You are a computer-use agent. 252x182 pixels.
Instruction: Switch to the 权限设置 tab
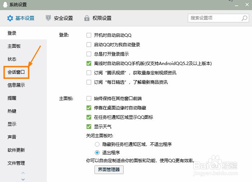[98, 18]
